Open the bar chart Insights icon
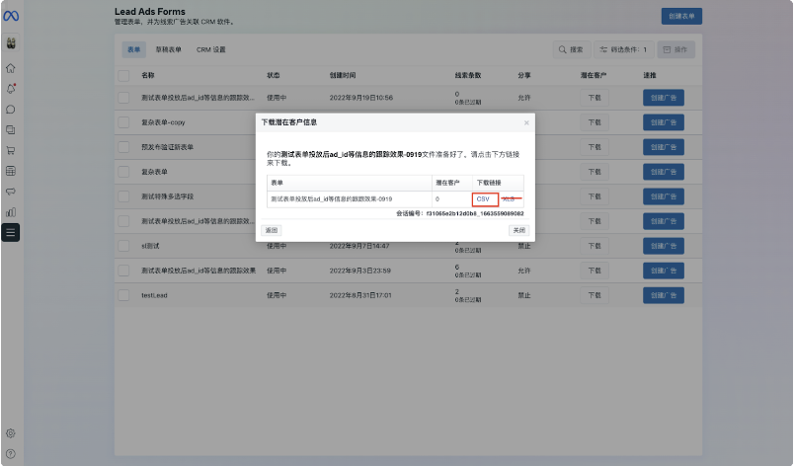The width and height of the screenshot is (794, 466). (x=11, y=211)
